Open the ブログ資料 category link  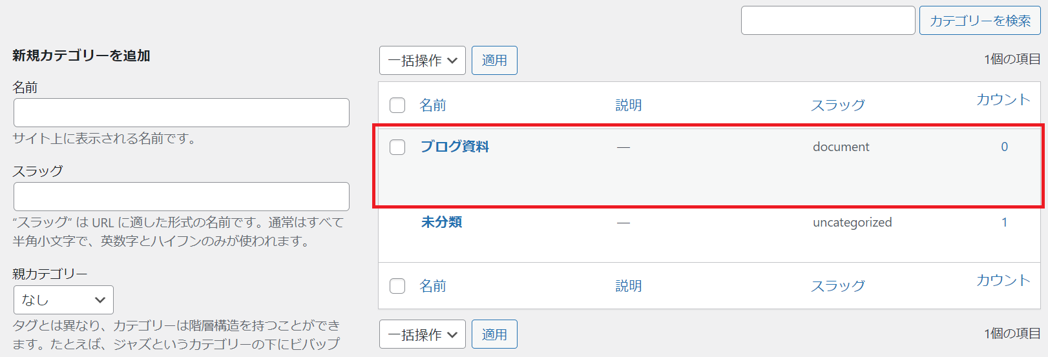[455, 147]
